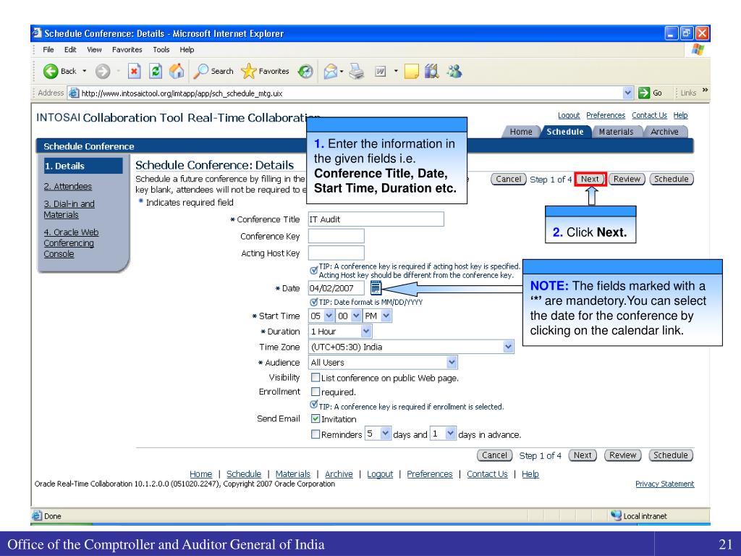Screen dimensions: 741x556
Task: Expand the Audience dropdown
Action: pyautogui.click(x=452, y=362)
